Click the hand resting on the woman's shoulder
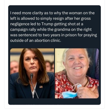The width and height of the screenshot is (109, 110). tap(60, 73)
